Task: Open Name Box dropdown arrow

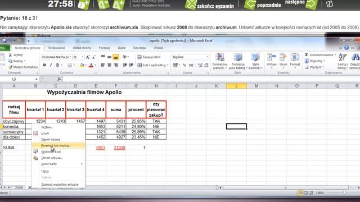Action: 36,79
